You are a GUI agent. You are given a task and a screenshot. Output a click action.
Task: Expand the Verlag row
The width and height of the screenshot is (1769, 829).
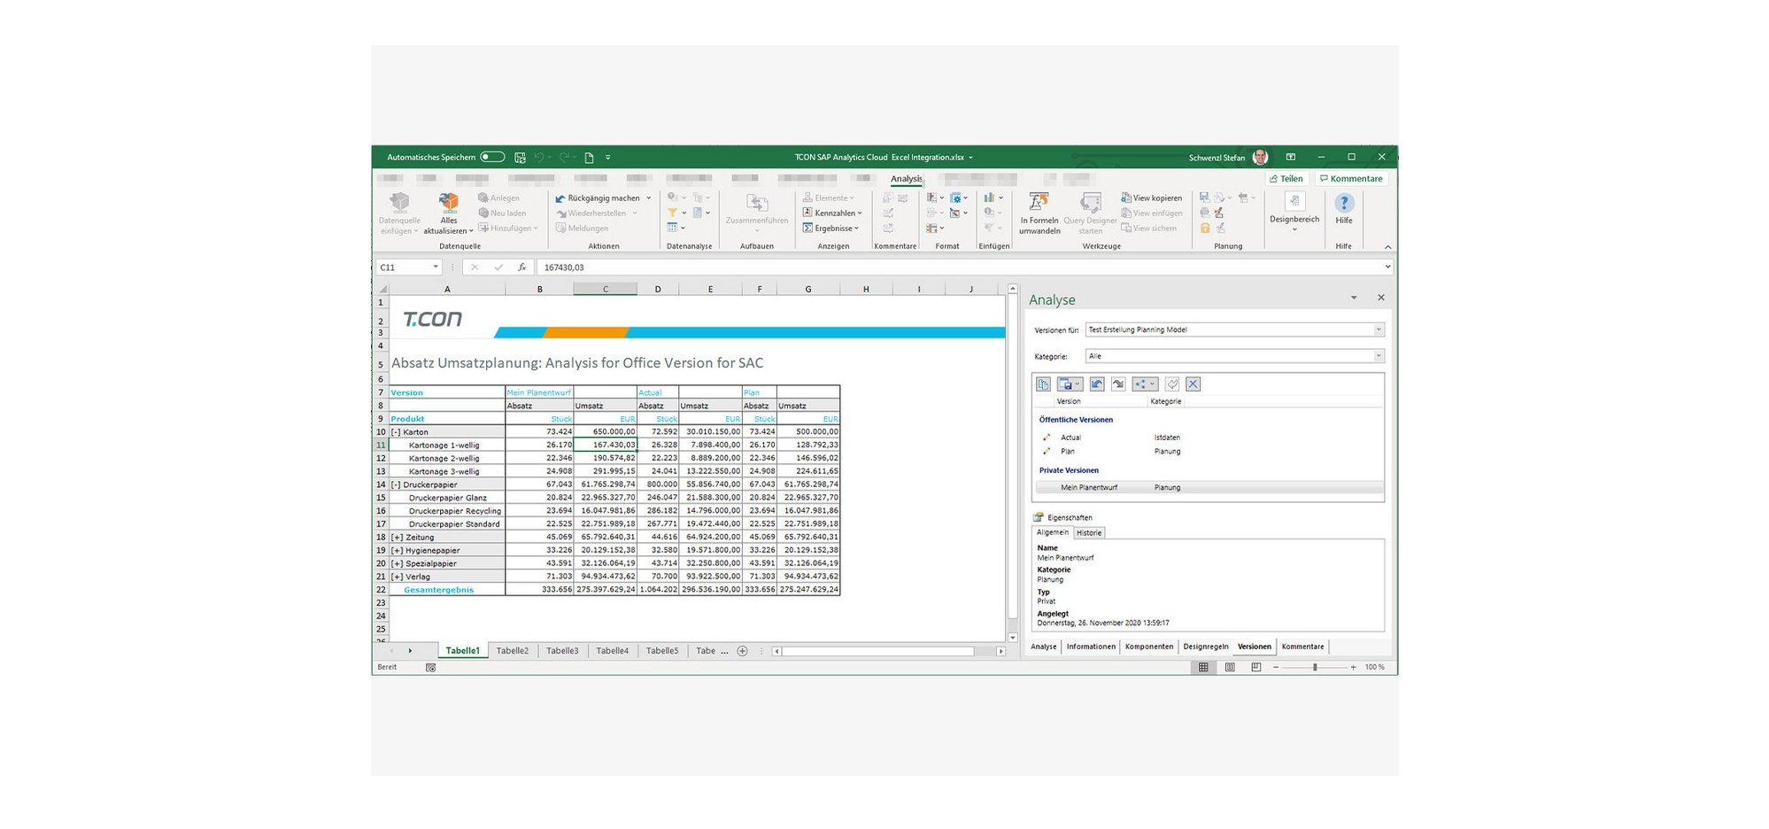[397, 577]
